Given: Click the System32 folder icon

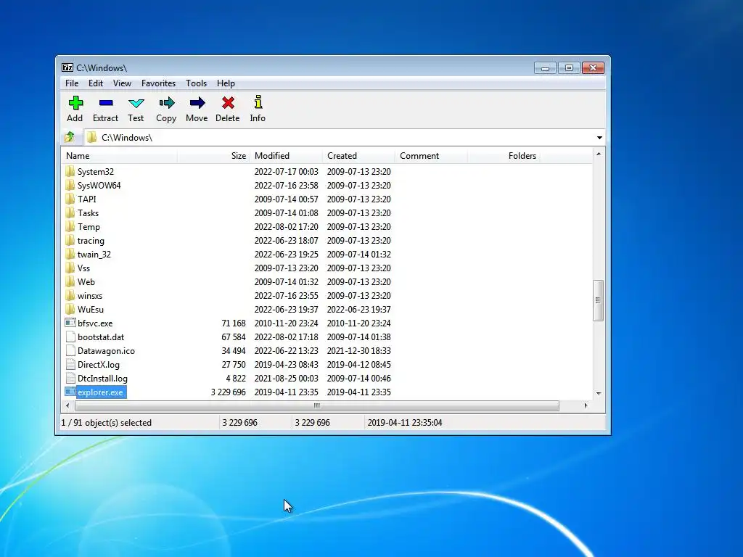Looking at the screenshot, I should coord(70,171).
